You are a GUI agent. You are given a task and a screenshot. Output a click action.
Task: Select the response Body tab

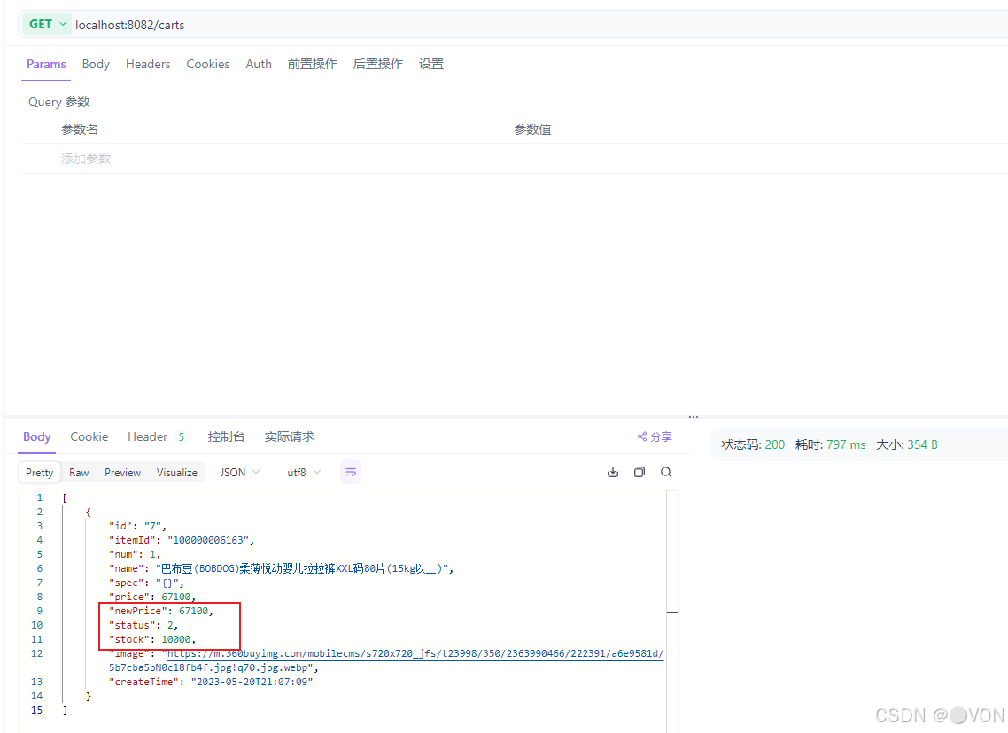tap(36, 436)
